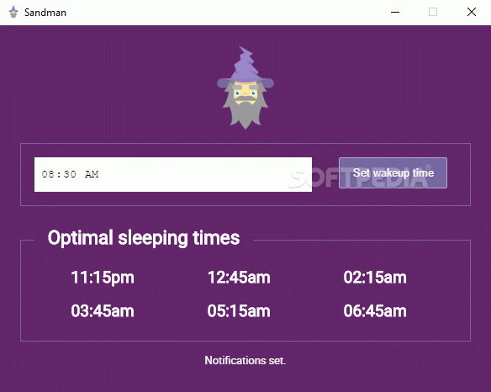491x392 pixels.
Task: Choose the 05:15am sleeping time
Action: [239, 311]
